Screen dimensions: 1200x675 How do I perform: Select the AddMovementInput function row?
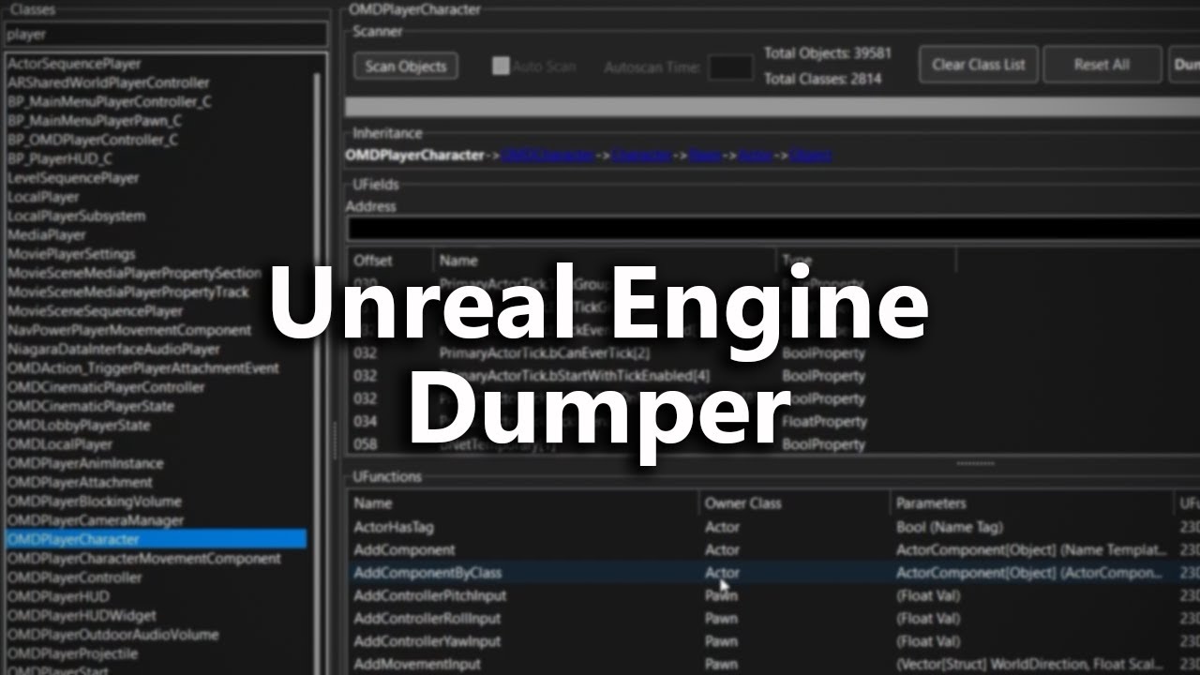[x=773, y=664]
